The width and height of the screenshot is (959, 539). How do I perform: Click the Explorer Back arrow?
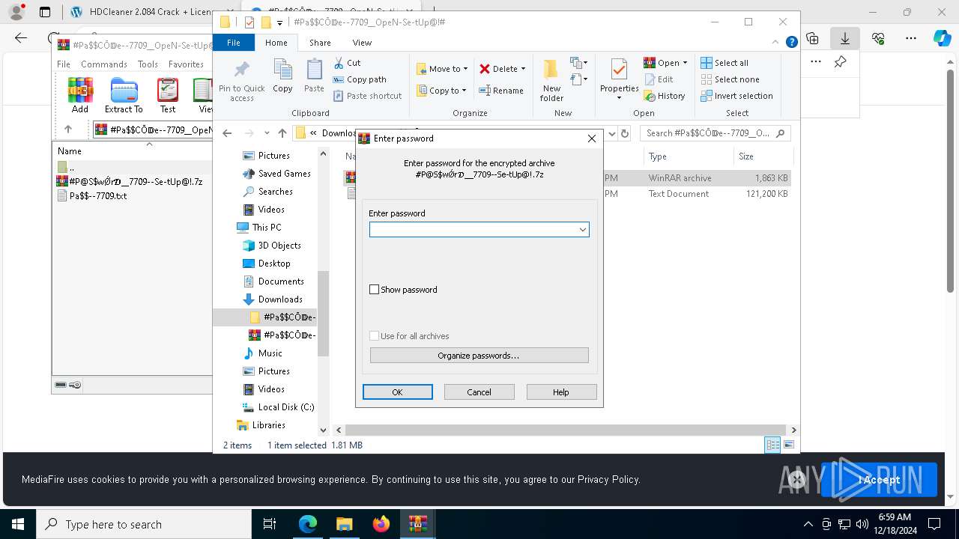click(227, 133)
